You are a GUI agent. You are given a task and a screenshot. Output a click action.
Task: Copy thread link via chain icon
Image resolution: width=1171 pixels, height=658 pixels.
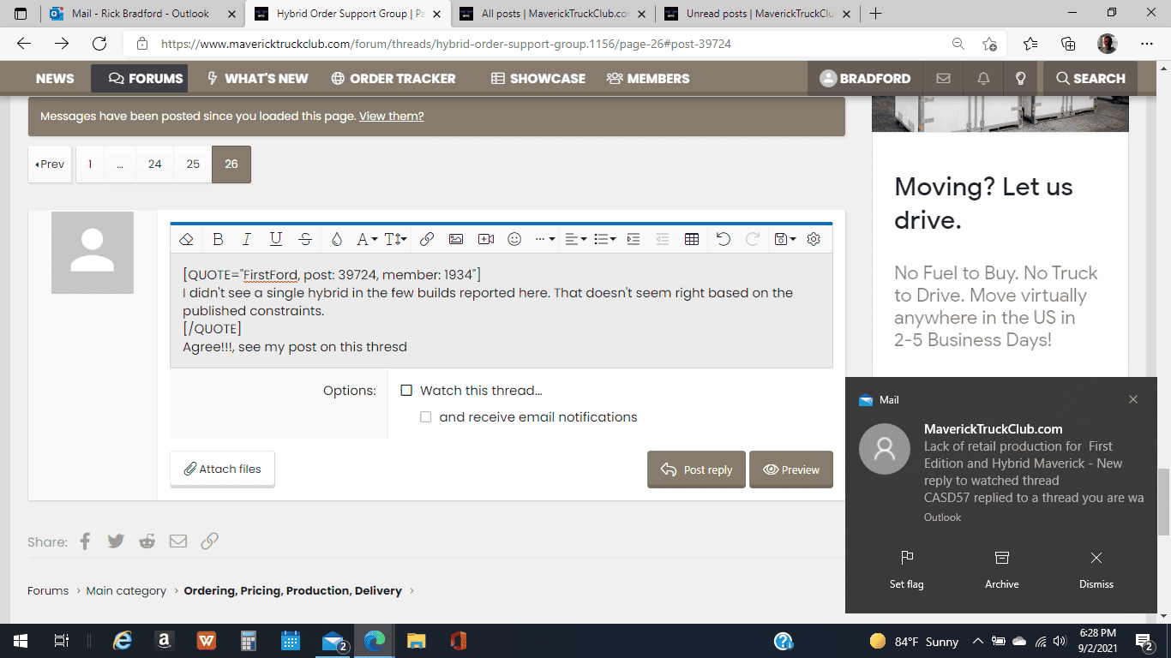pos(210,541)
